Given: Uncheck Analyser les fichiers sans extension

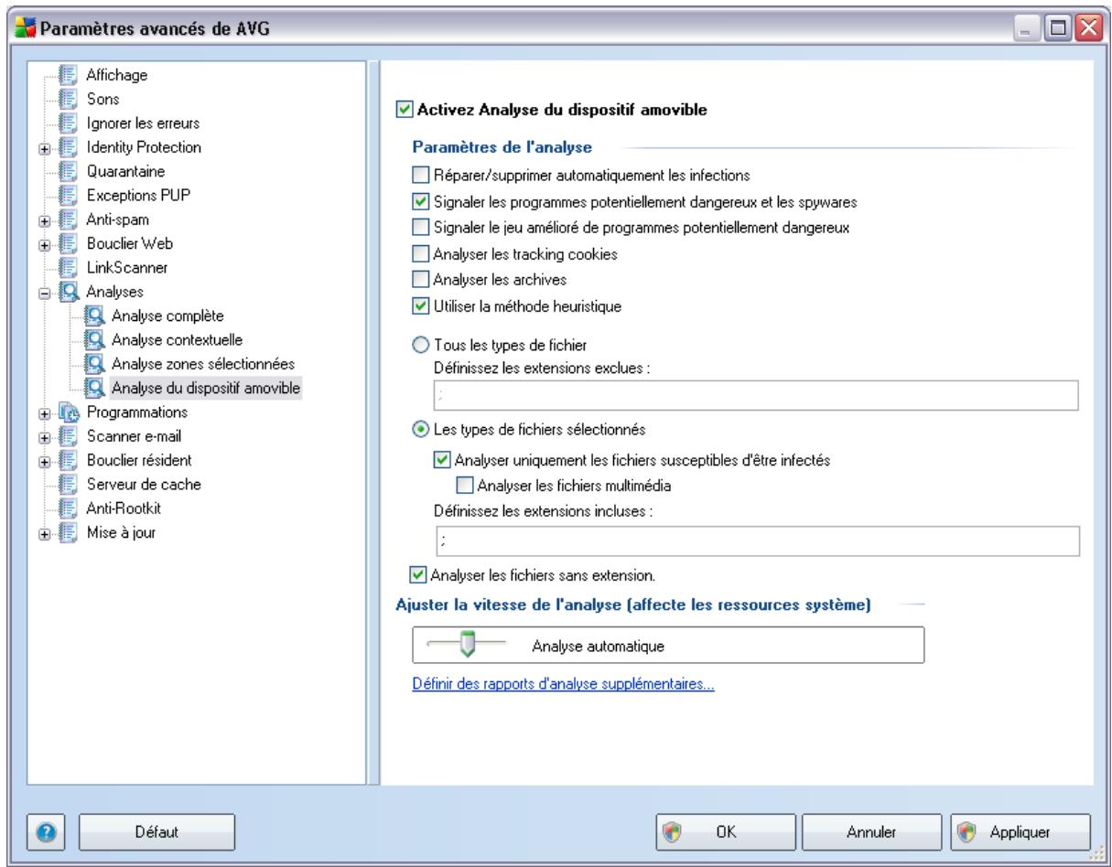Looking at the screenshot, I should click(417, 575).
